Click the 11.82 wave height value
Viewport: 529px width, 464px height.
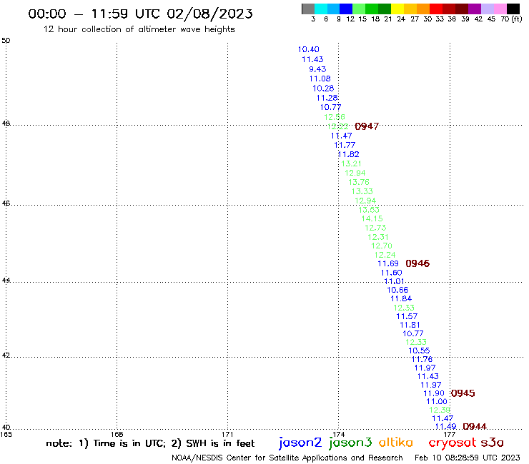[348, 154]
